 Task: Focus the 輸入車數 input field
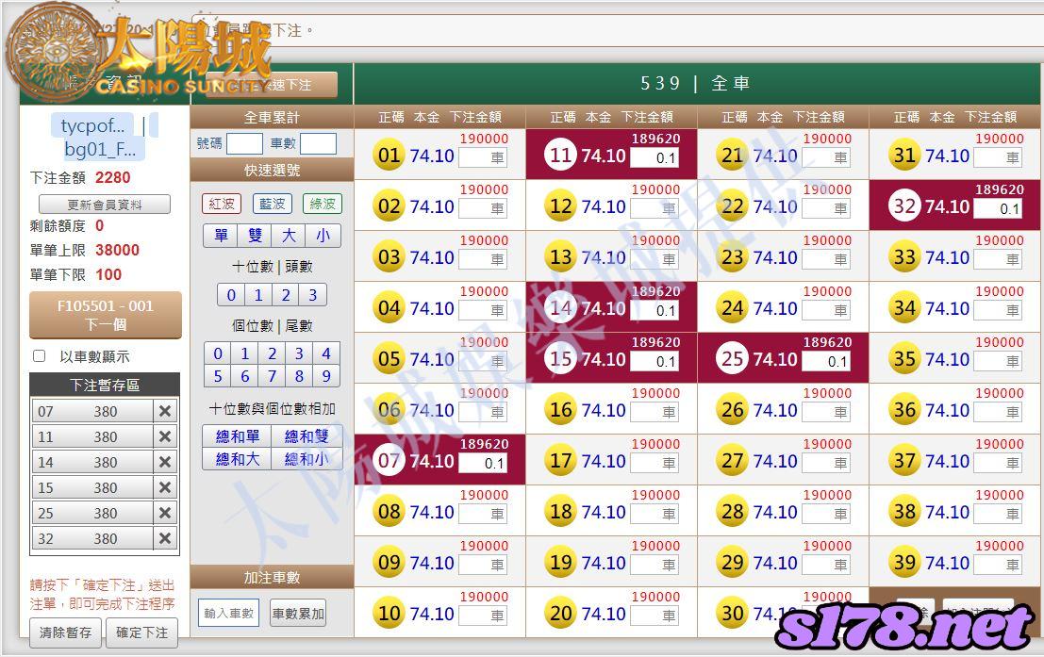click(x=228, y=613)
